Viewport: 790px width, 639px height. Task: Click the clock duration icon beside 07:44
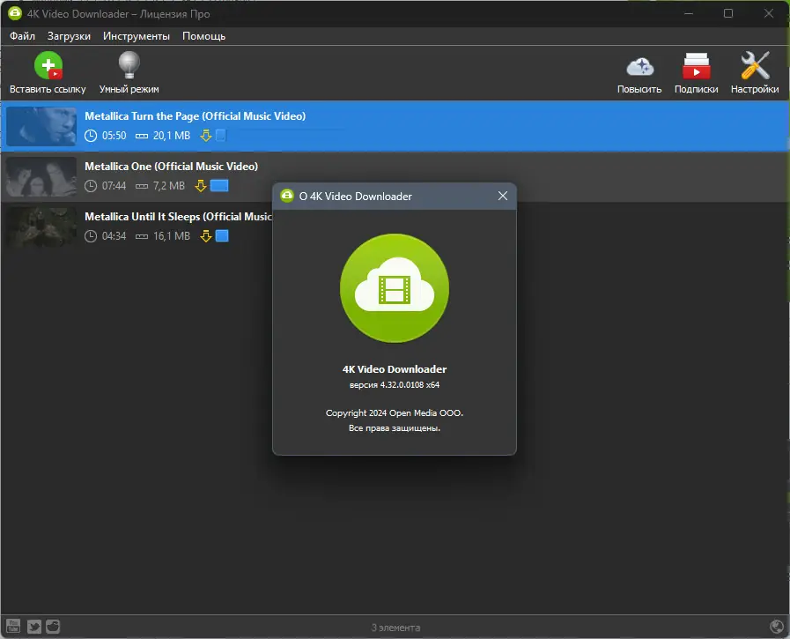(91, 186)
